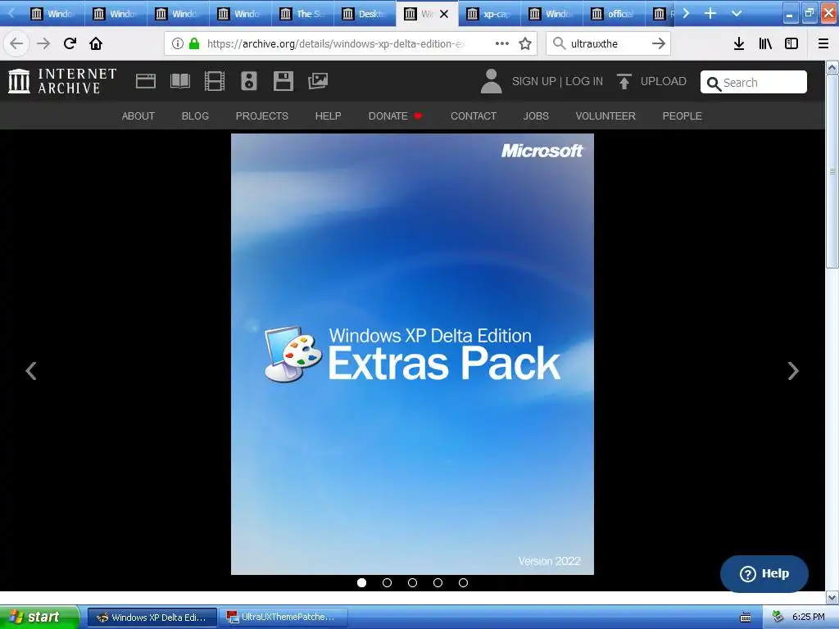Click the Internet Archive logo

[x=62, y=81]
